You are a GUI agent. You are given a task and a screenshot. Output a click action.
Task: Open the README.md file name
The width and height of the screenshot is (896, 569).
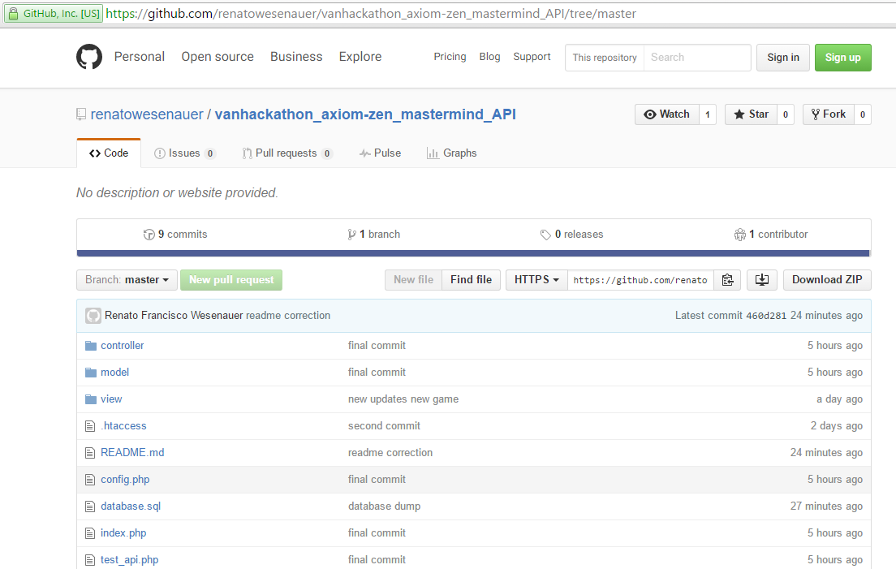coord(132,452)
